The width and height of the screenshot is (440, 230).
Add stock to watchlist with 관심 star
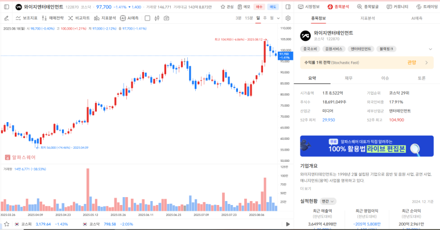[x=227, y=7]
